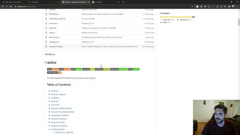Jump to Axios API section
This screenshot has height=135, width=240.
click(x=55, y=105)
